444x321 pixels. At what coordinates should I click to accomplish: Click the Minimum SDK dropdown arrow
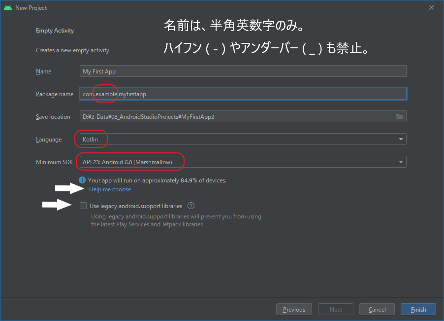click(x=401, y=161)
